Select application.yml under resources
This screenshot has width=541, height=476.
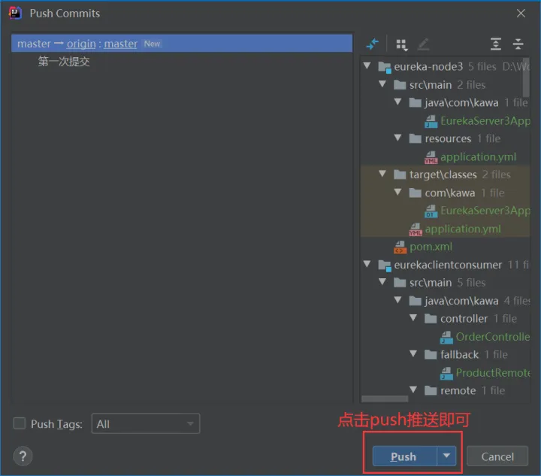coord(478,157)
